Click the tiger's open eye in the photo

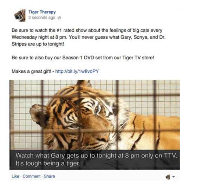tap(97, 108)
